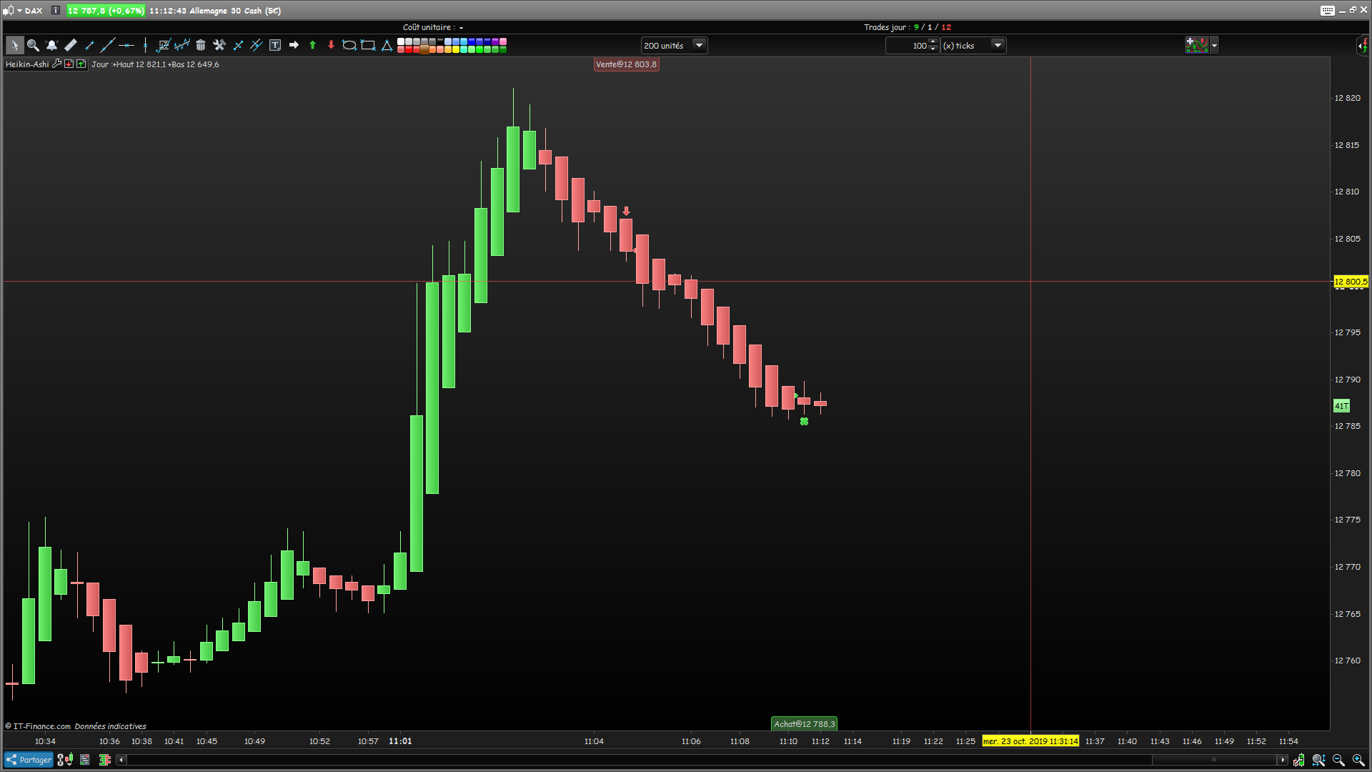Select the ruler measure tool

point(70,45)
